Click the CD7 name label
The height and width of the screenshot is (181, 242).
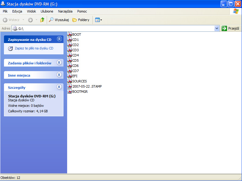(x=76, y=71)
